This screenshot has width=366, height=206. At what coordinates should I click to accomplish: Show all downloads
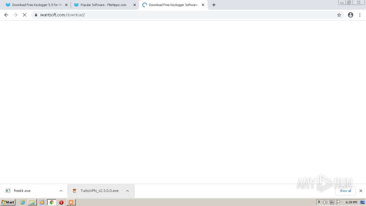click(345, 191)
